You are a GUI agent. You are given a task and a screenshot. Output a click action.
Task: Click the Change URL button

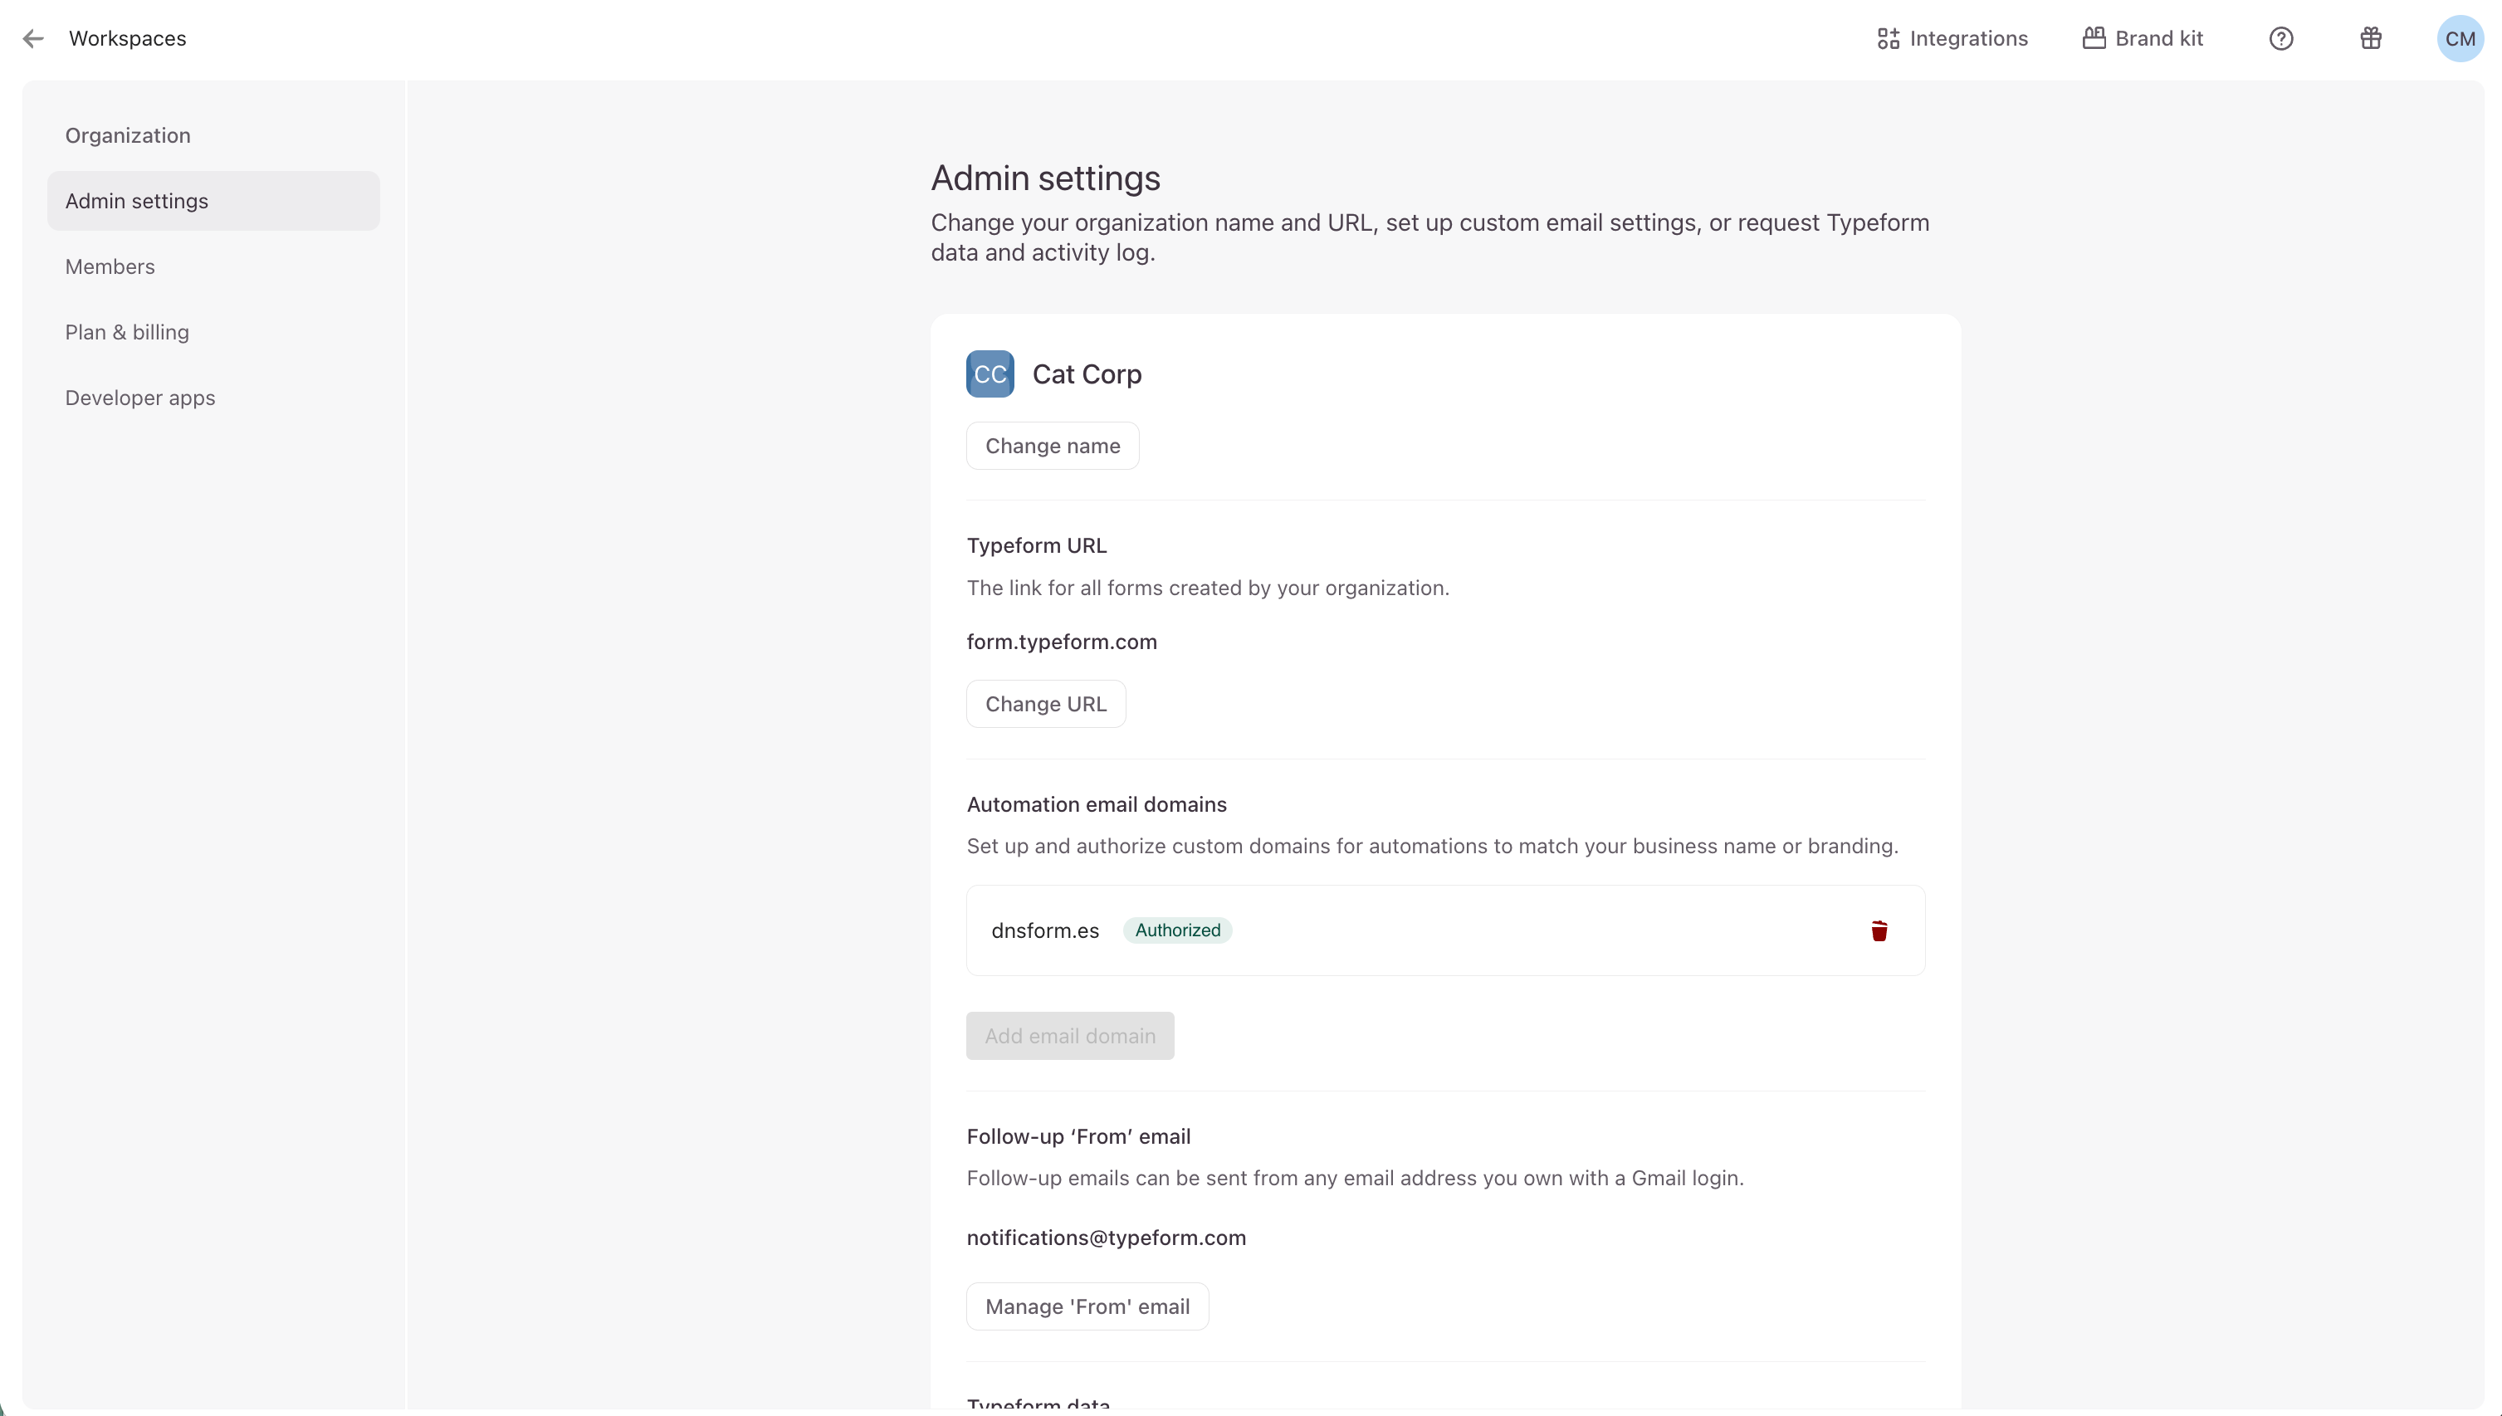point(1045,704)
